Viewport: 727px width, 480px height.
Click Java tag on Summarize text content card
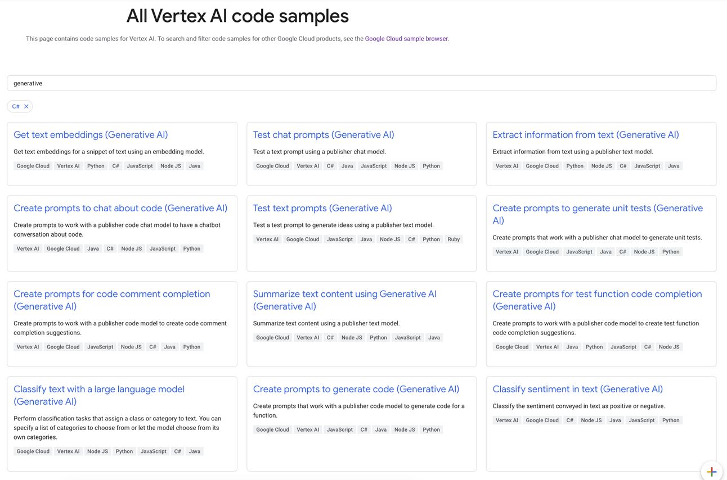click(434, 338)
